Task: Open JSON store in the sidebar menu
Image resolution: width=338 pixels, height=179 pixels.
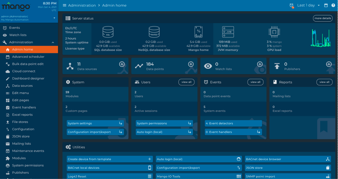Action: [x=29, y=136]
